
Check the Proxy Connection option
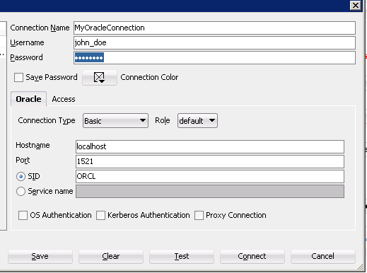(199, 215)
